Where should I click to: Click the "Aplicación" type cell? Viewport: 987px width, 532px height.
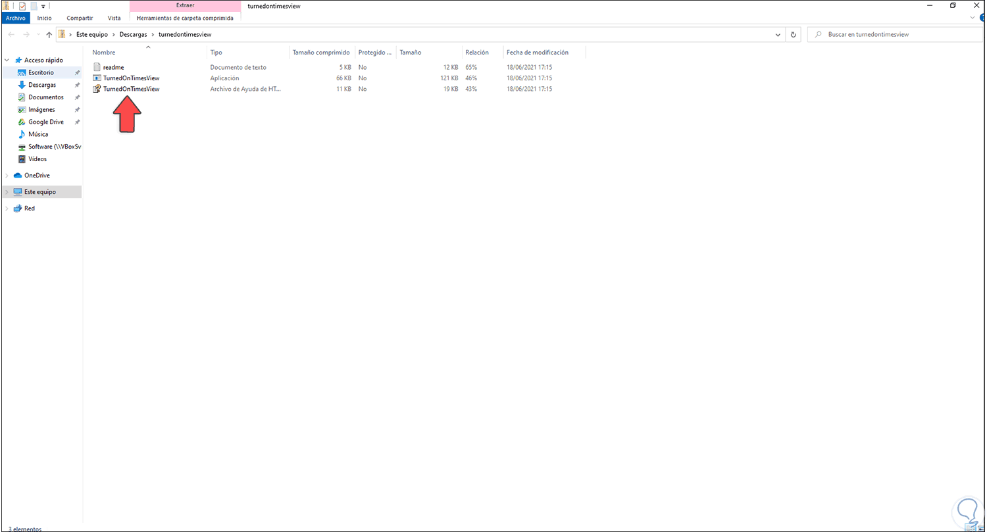[x=224, y=78]
